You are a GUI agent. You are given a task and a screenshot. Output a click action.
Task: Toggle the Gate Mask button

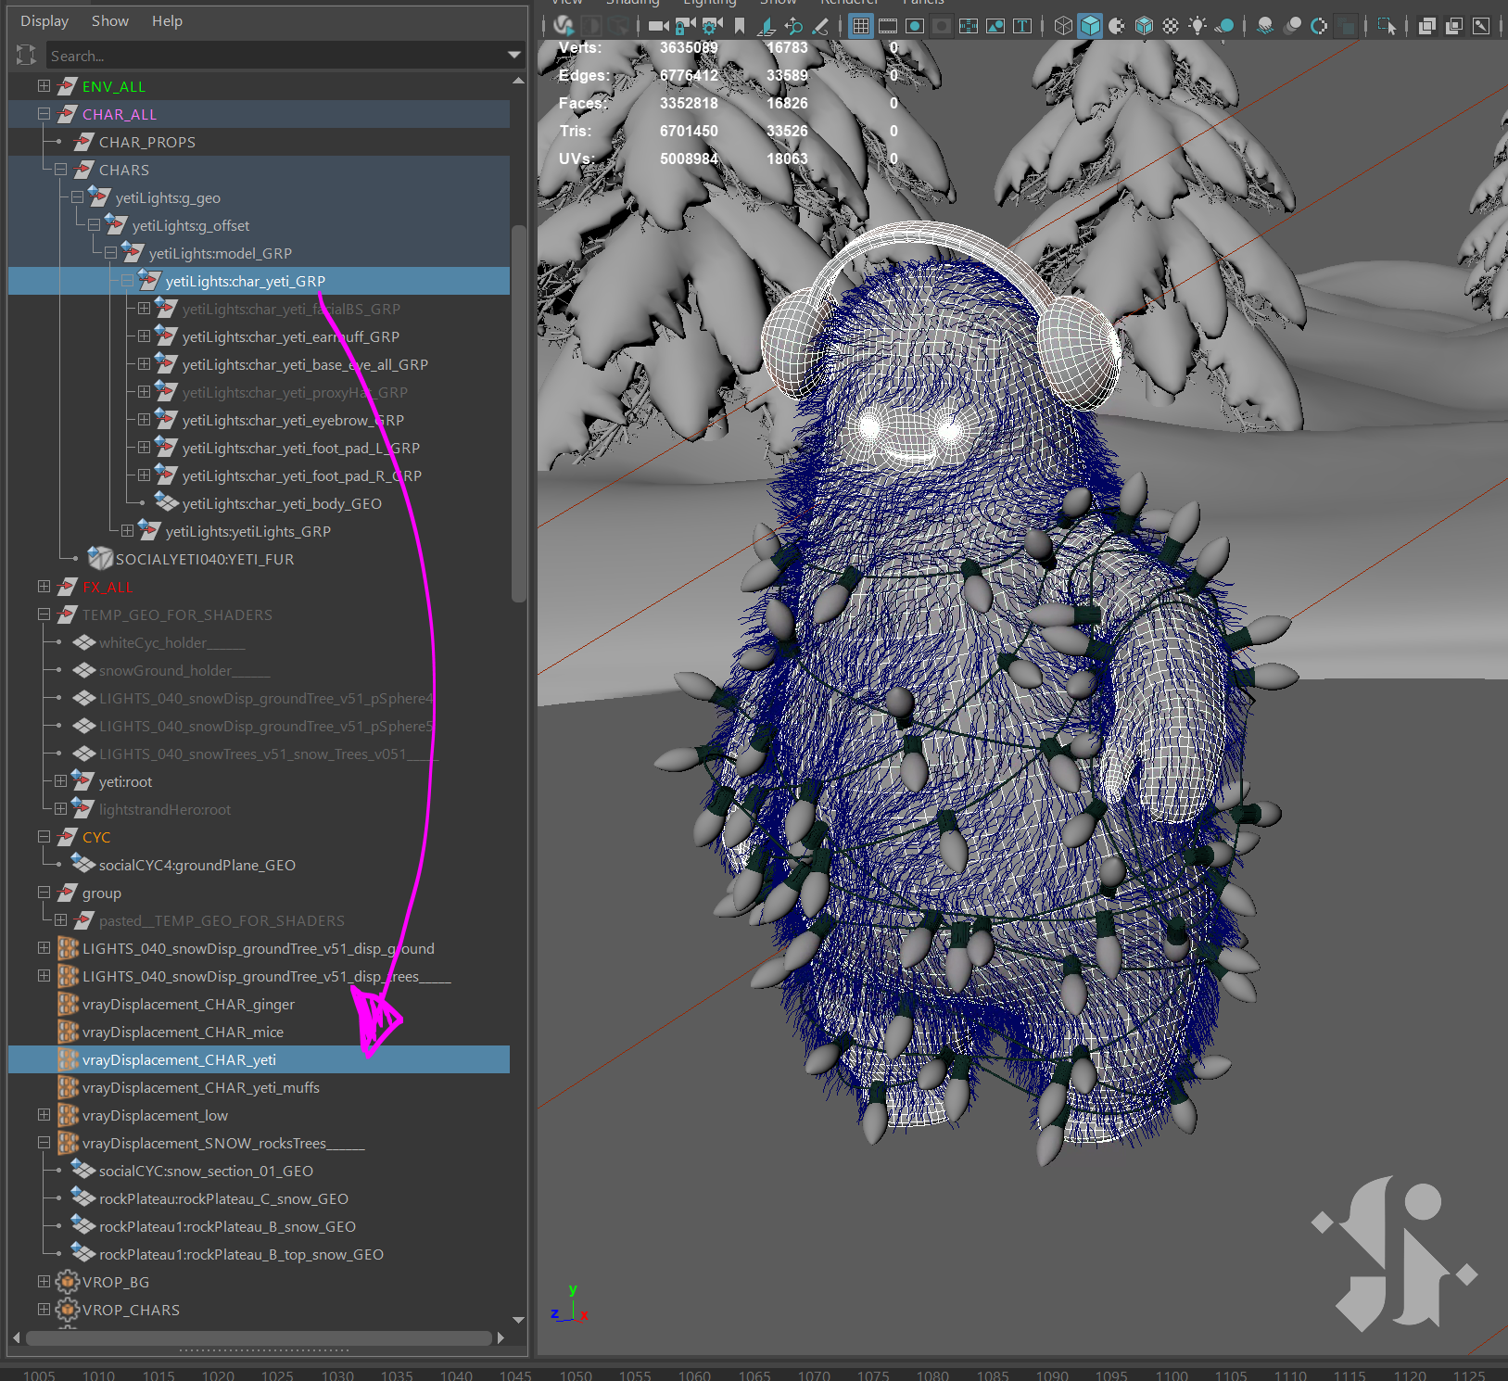click(x=942, y=26)
